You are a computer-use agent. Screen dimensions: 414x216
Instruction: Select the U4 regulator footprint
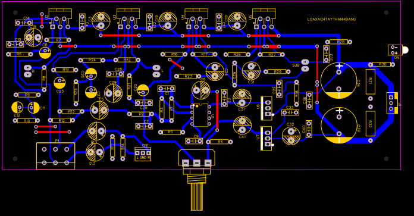tap(196, 19)
